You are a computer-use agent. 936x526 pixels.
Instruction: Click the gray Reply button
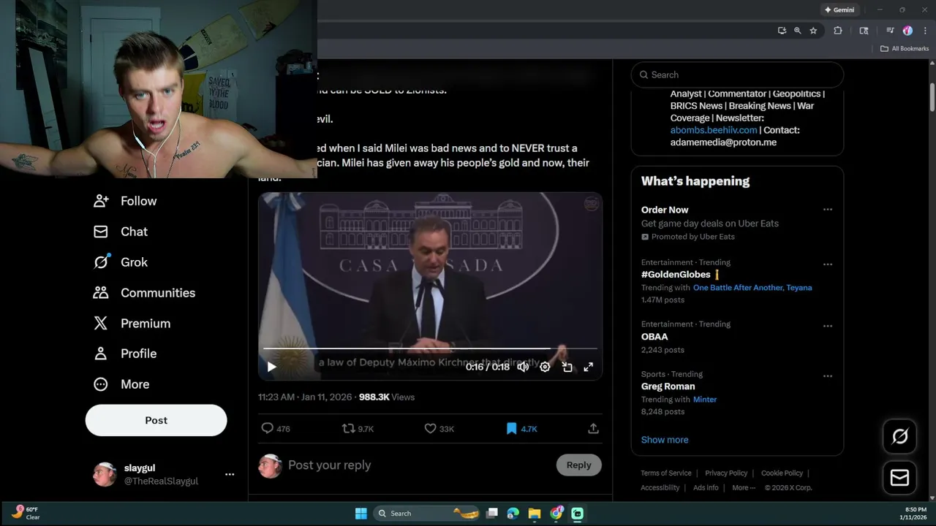point(578,465)
